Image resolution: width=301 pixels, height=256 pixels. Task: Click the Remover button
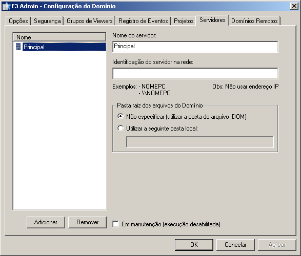click(87, 222)
